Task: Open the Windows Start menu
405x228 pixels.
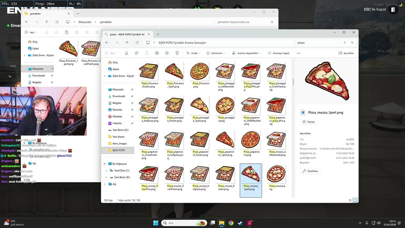Action: 156,223
